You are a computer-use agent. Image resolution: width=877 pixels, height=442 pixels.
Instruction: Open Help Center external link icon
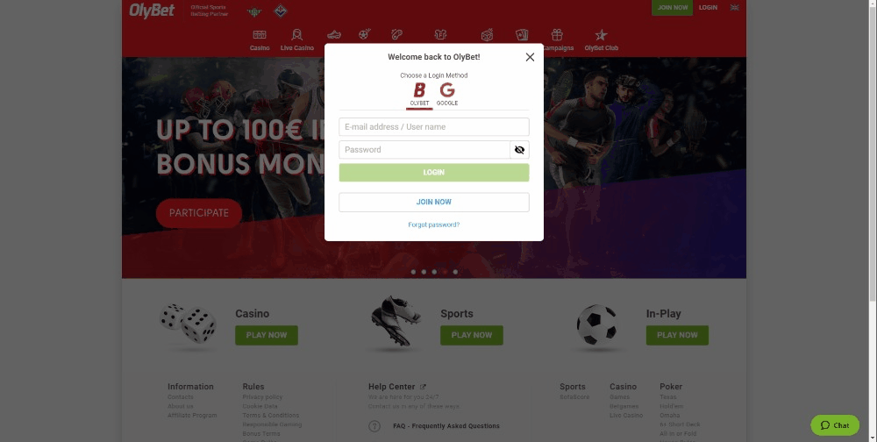[x=423, y=387]
